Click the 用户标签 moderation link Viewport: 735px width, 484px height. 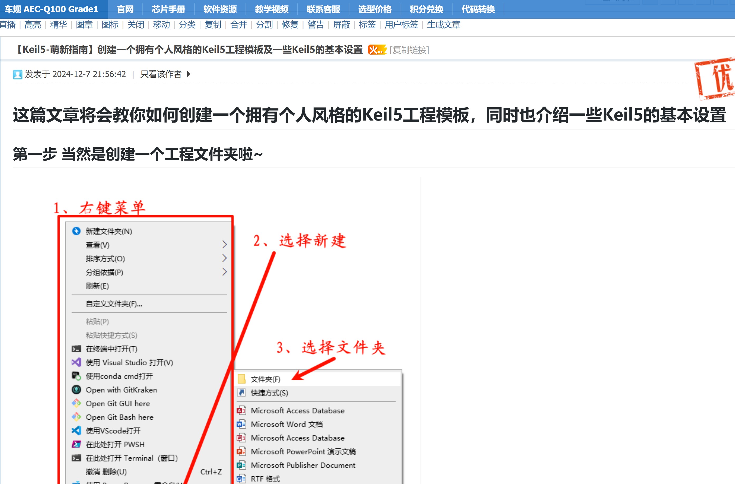pyautogui.click(x=401, y=25)
